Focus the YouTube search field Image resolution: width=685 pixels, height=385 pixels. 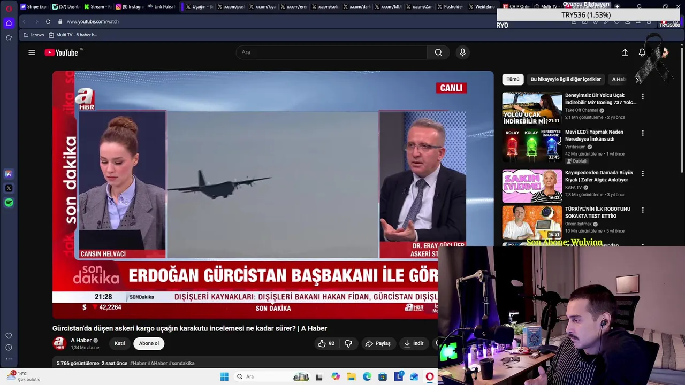point(331,52)
